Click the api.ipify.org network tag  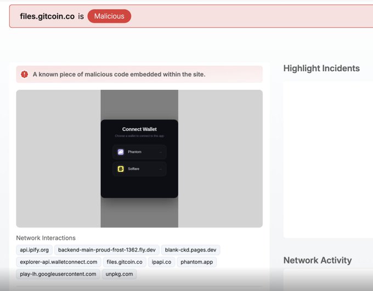[x=34, y=250]
